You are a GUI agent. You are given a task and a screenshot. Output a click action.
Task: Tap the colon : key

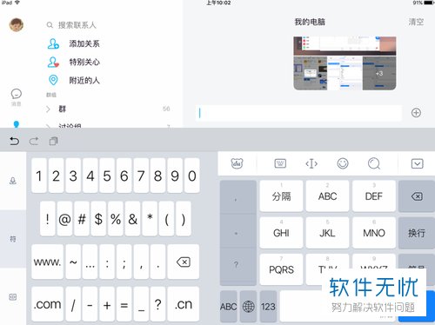pos(107,262)
